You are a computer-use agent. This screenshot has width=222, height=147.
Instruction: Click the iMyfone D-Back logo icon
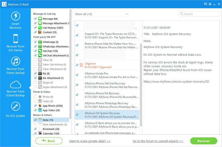point(4,4)
